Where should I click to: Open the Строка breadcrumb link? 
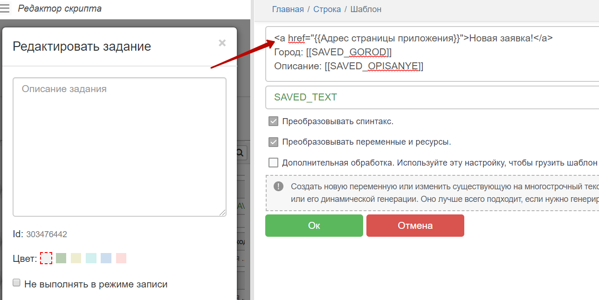[x=327, y=9]
